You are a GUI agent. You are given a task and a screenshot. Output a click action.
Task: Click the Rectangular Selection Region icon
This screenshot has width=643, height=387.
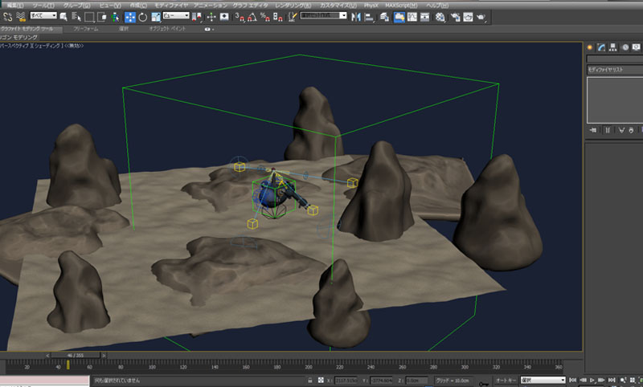(89, 17)
